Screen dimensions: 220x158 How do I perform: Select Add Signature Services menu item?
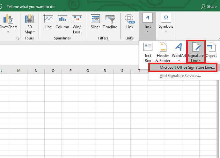point(180,76)
